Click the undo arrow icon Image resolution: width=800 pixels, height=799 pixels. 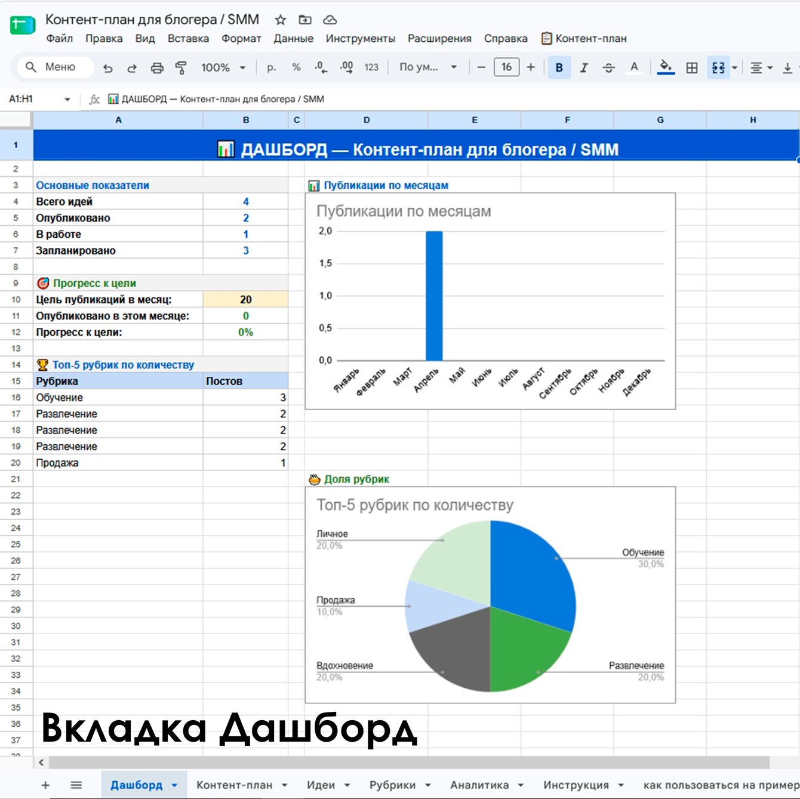click(x=107, y=68)
